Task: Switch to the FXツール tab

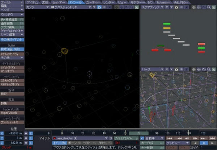Action: point(76,3)
